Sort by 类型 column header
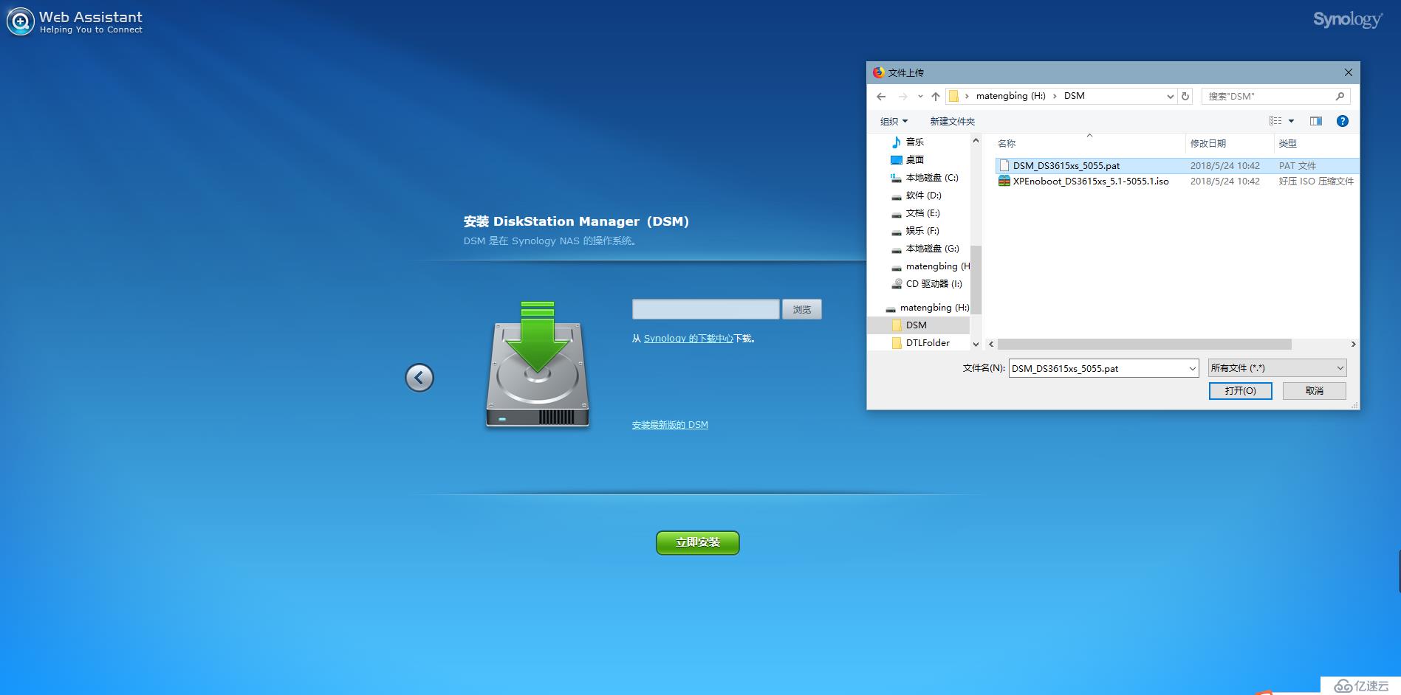 (1288, 143)
